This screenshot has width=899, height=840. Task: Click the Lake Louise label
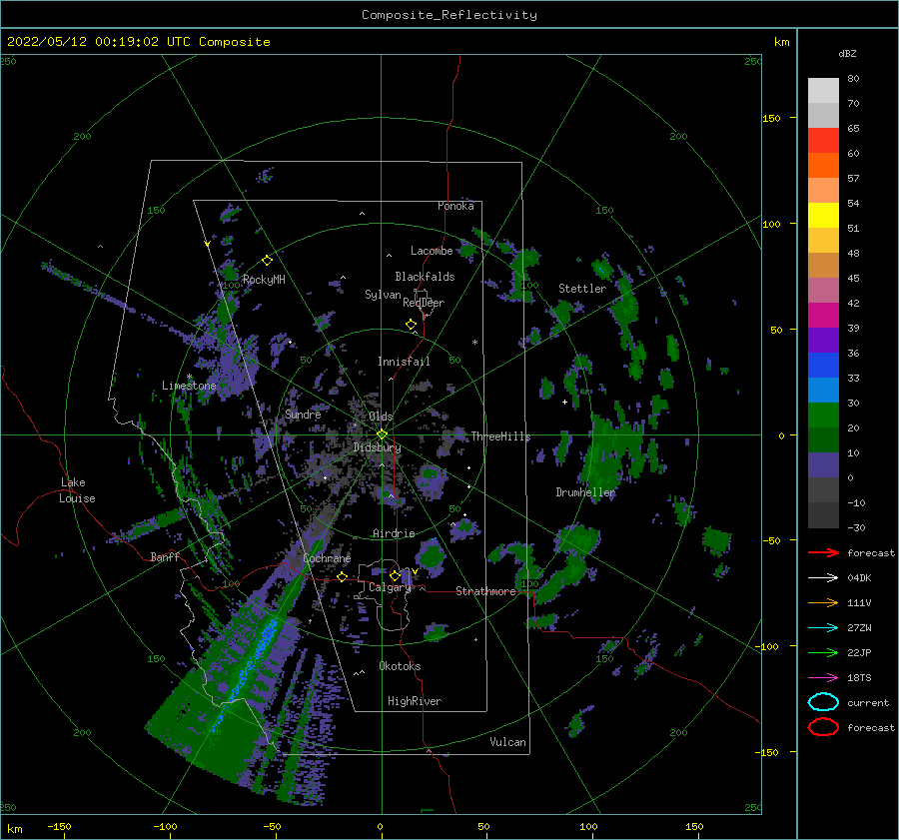coord(77,490)
